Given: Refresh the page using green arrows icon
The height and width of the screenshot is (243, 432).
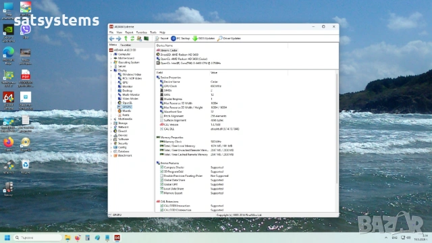Looking at the screenshot, I should [x=132, y=38].
